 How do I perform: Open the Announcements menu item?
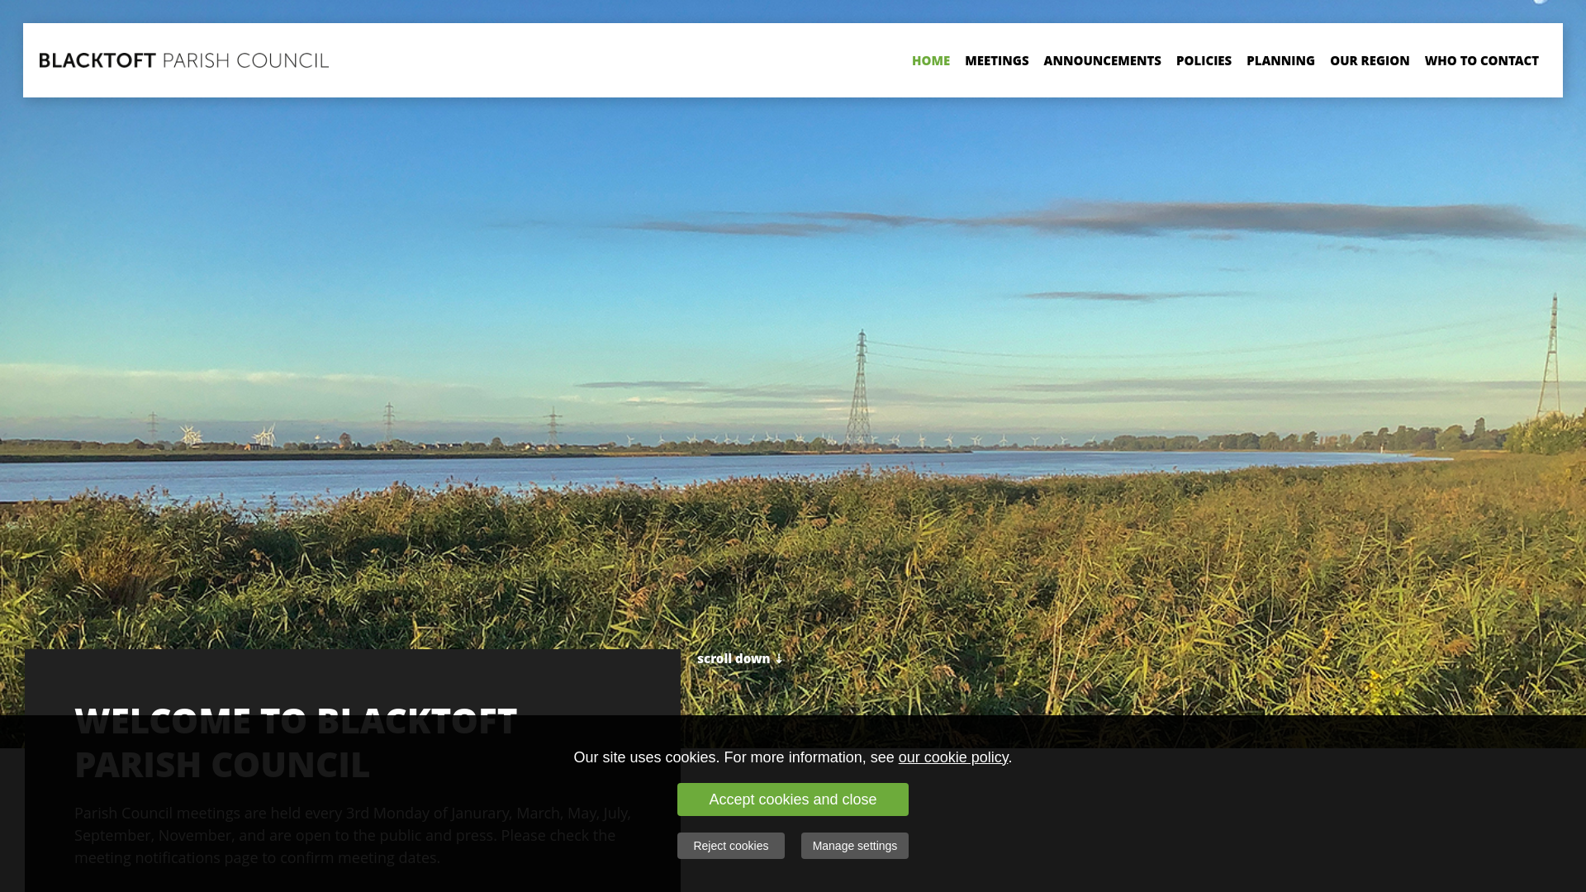1102,60
